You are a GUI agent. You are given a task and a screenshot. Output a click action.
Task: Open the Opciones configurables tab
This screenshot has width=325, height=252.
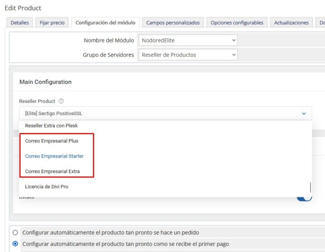tap(237, 23)
